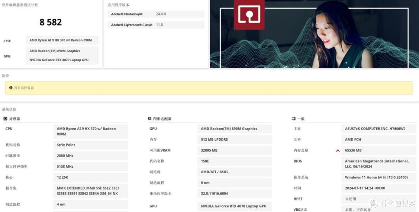Open the banner image of the woman
This screenshot has height=212, width=419.
(314, 34)
